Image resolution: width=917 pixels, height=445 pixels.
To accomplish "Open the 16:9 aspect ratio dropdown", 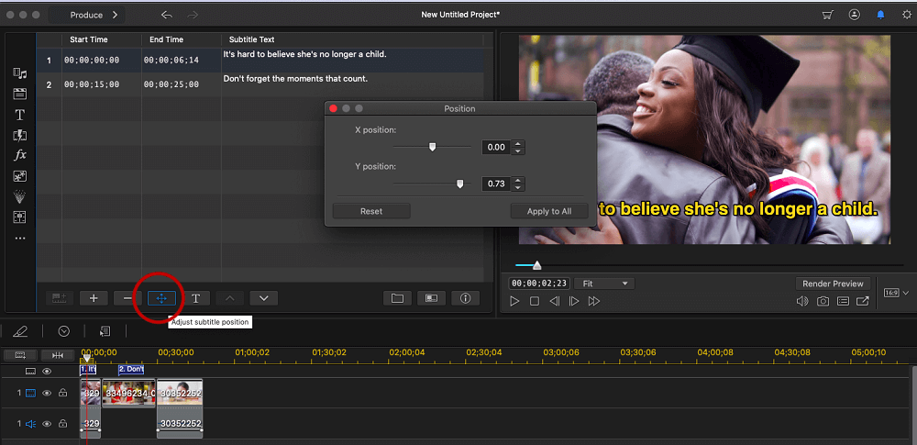I will [x=896, y=292].
